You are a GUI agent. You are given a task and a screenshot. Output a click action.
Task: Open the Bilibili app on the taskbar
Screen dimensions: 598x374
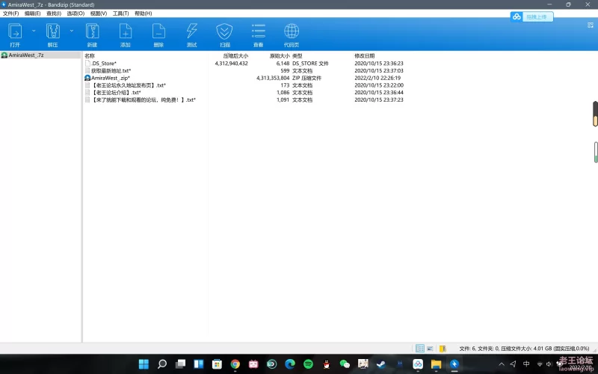[253, 364]
